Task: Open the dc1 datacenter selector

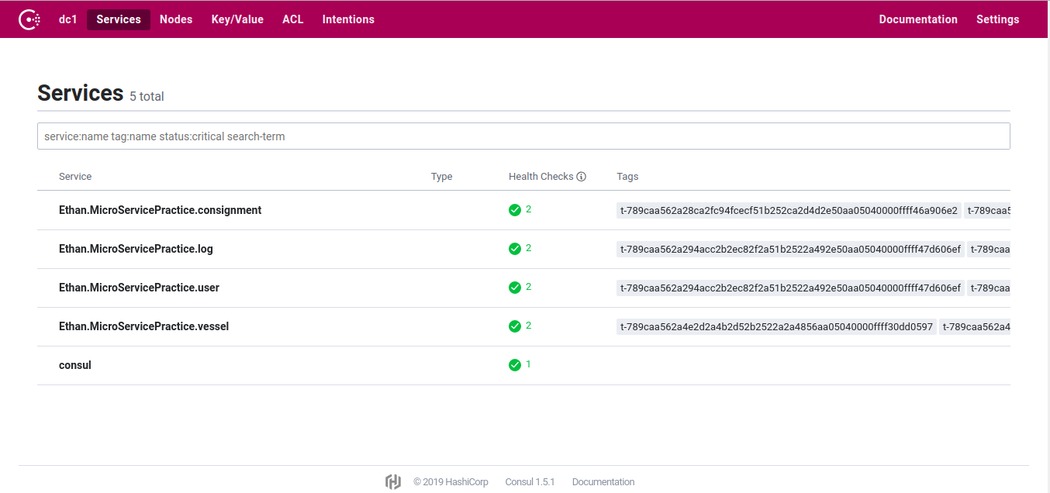Action: (x=68, y=19)
